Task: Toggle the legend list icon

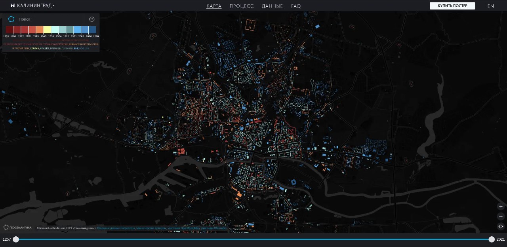Action: pos(92,19)
